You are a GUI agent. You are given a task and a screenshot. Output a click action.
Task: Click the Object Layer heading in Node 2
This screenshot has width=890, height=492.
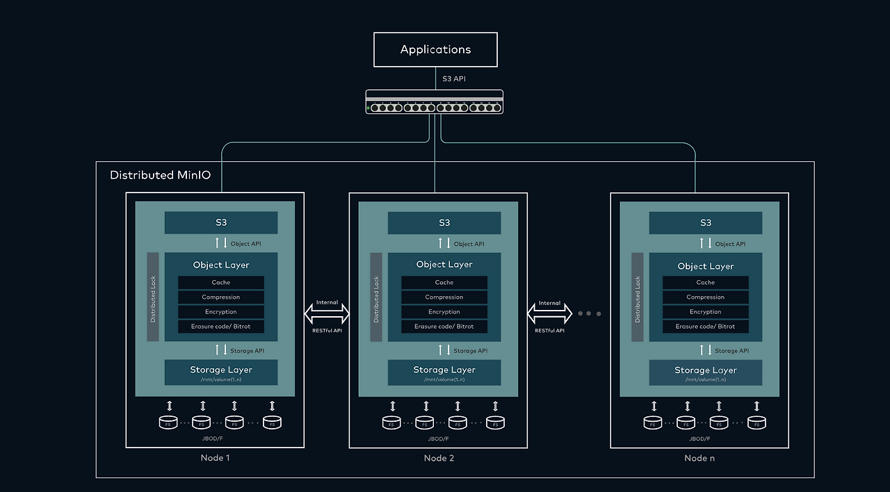coord(444,265)
